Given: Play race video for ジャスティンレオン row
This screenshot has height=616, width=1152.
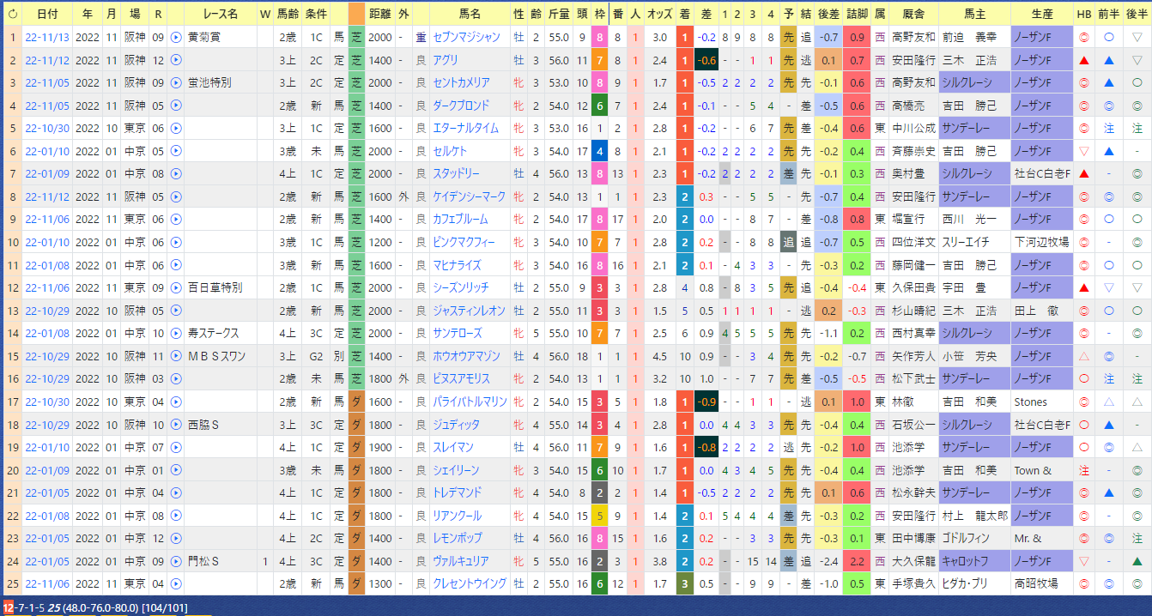Looking at the screenshot, I should [176, 311].
